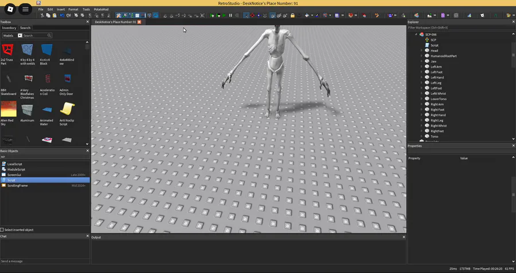Select the Alien Red Sky thumbnail
This screenshot has width=516, height=273.
coord(9,113)
